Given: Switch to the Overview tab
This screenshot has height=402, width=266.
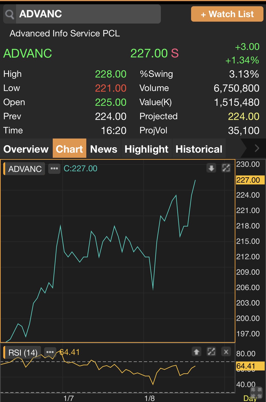Looking at the screenshot, I should 26,149.
